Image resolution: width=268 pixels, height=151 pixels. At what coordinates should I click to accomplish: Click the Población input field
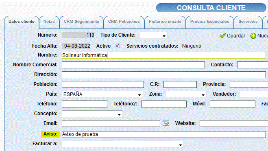tap(103, 85)
